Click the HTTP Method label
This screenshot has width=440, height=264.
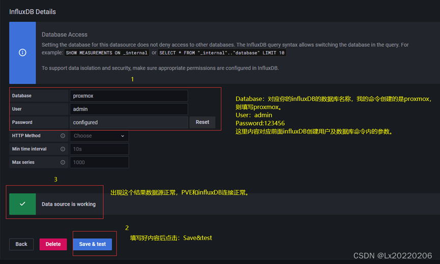(26, 135)
